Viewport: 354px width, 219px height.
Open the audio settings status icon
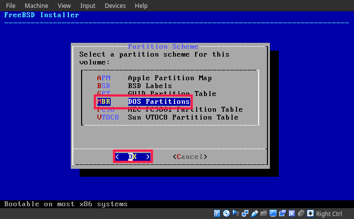point(236,214)
